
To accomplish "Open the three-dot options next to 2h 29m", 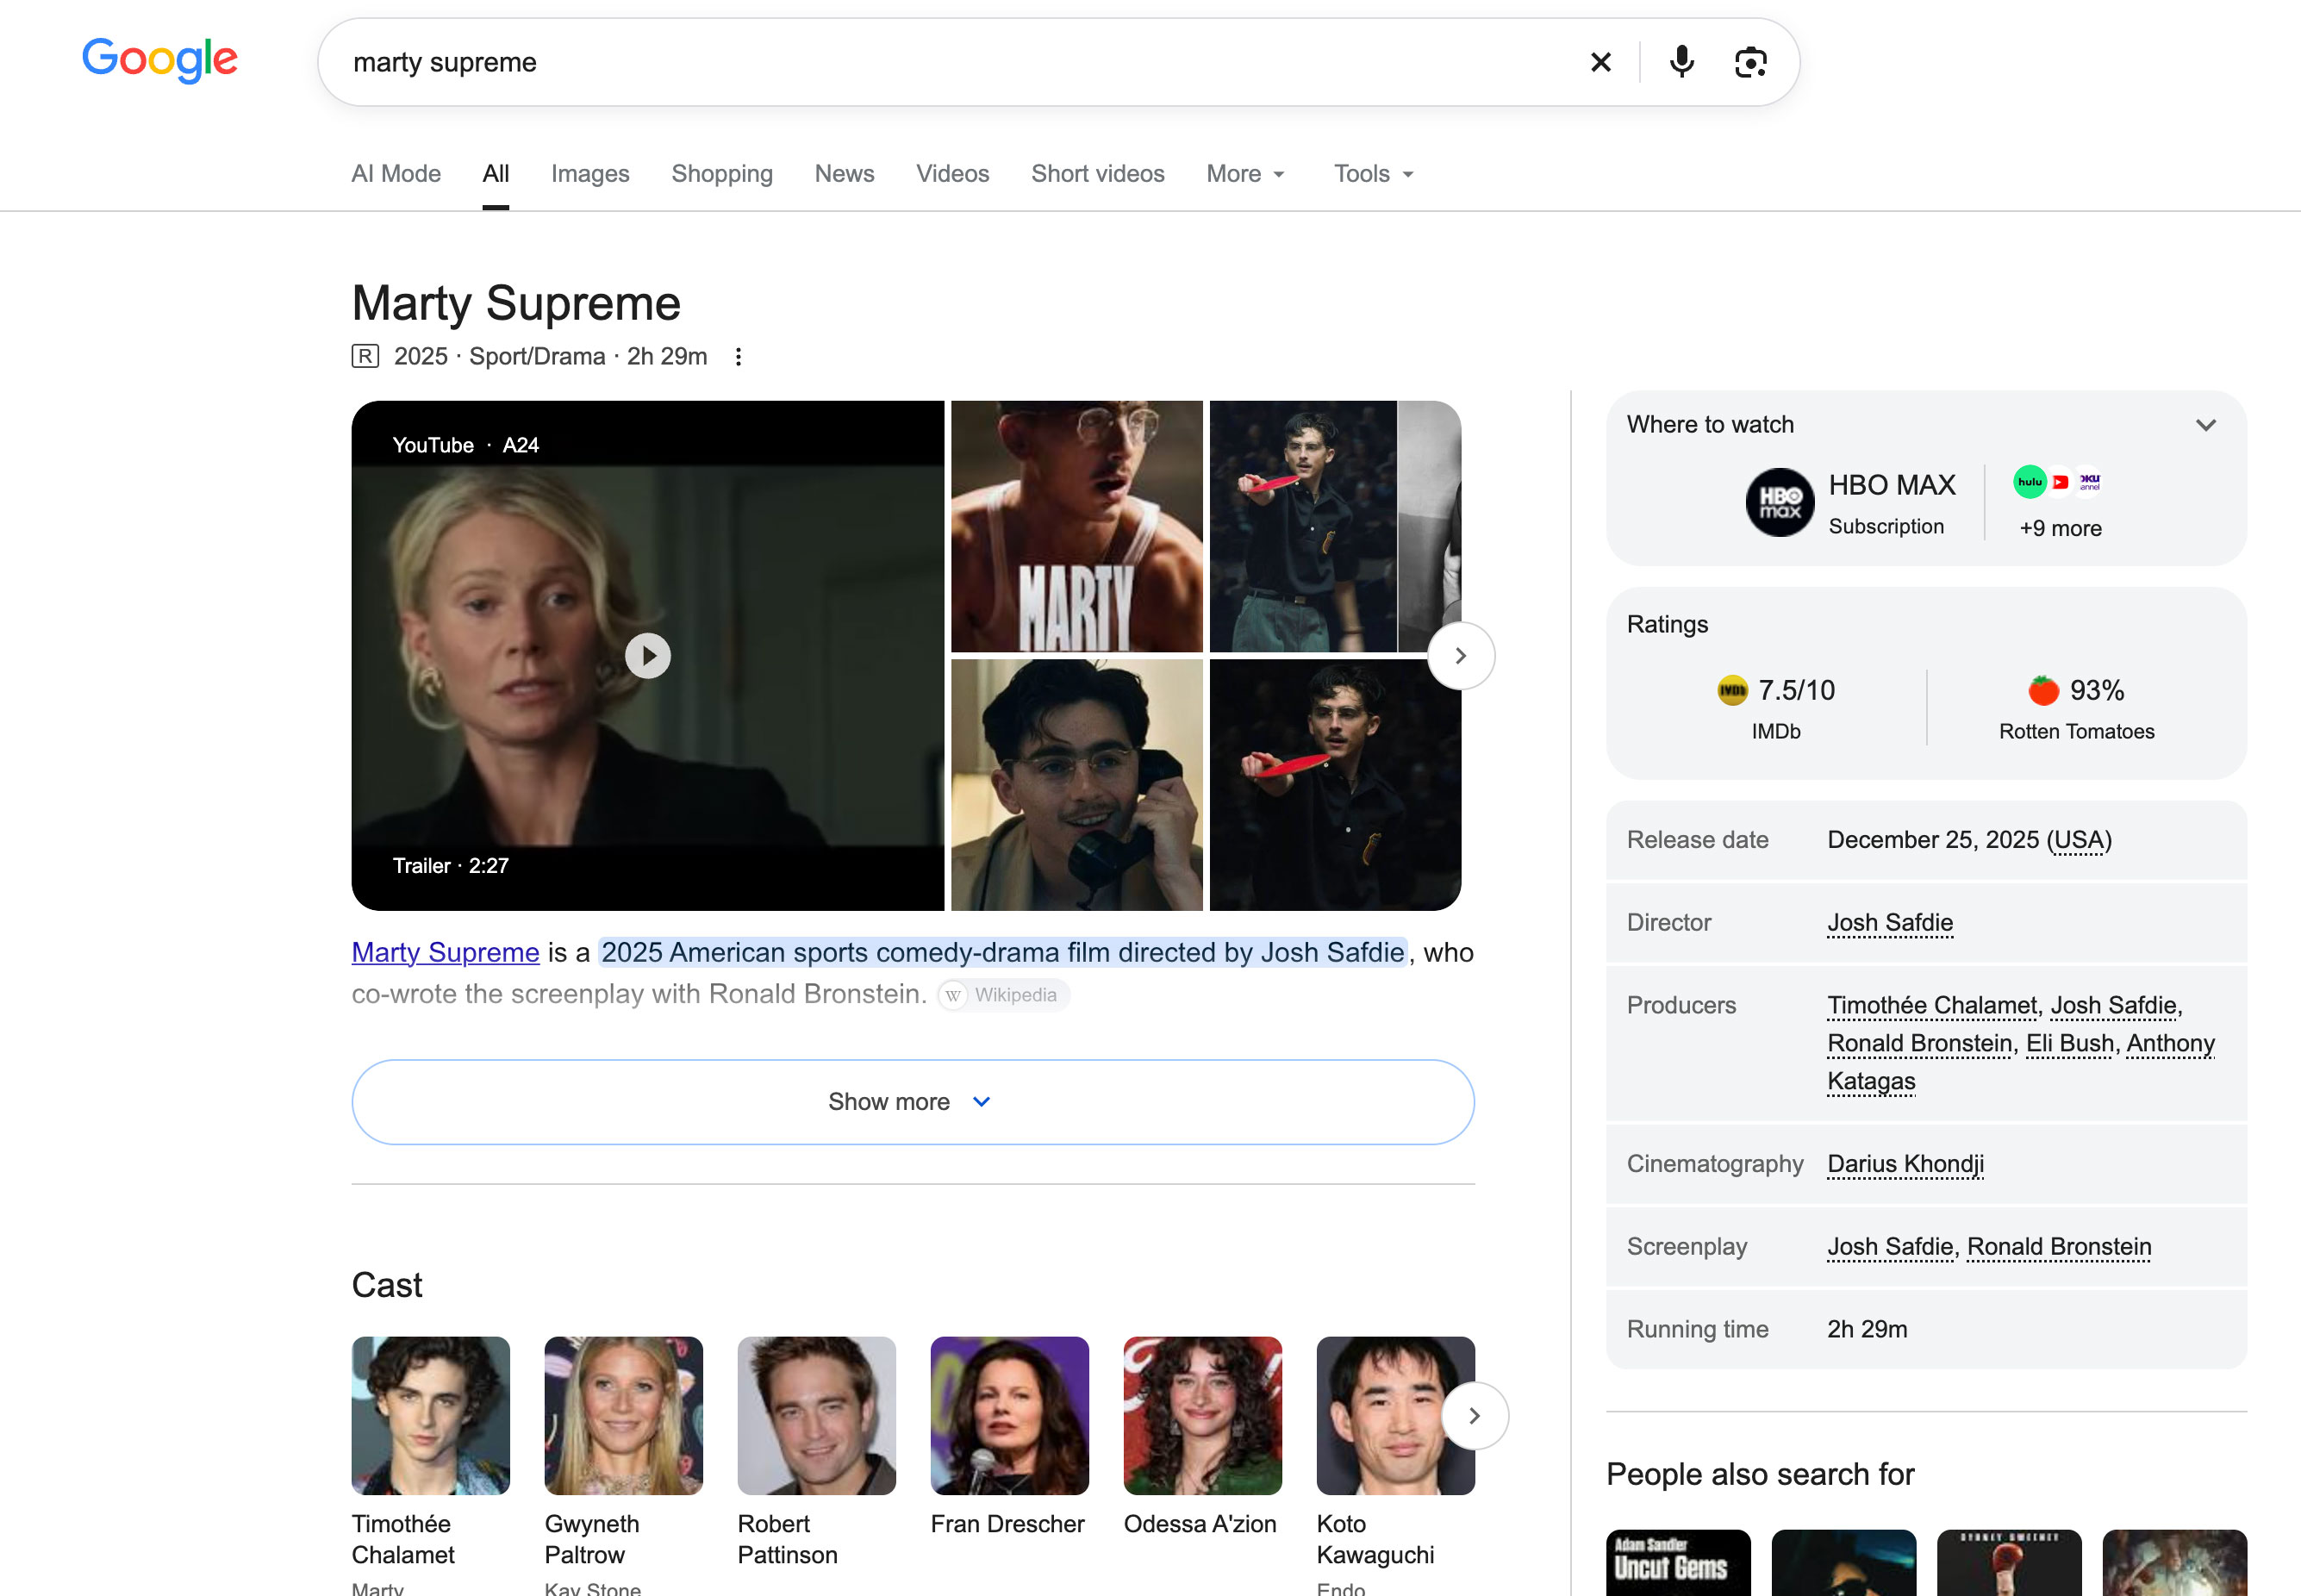I will (x=738, y=357).
